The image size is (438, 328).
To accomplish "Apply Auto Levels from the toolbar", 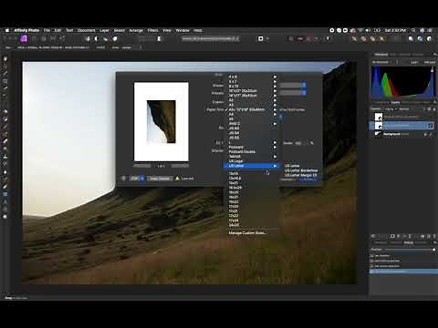I will (88, 38).
